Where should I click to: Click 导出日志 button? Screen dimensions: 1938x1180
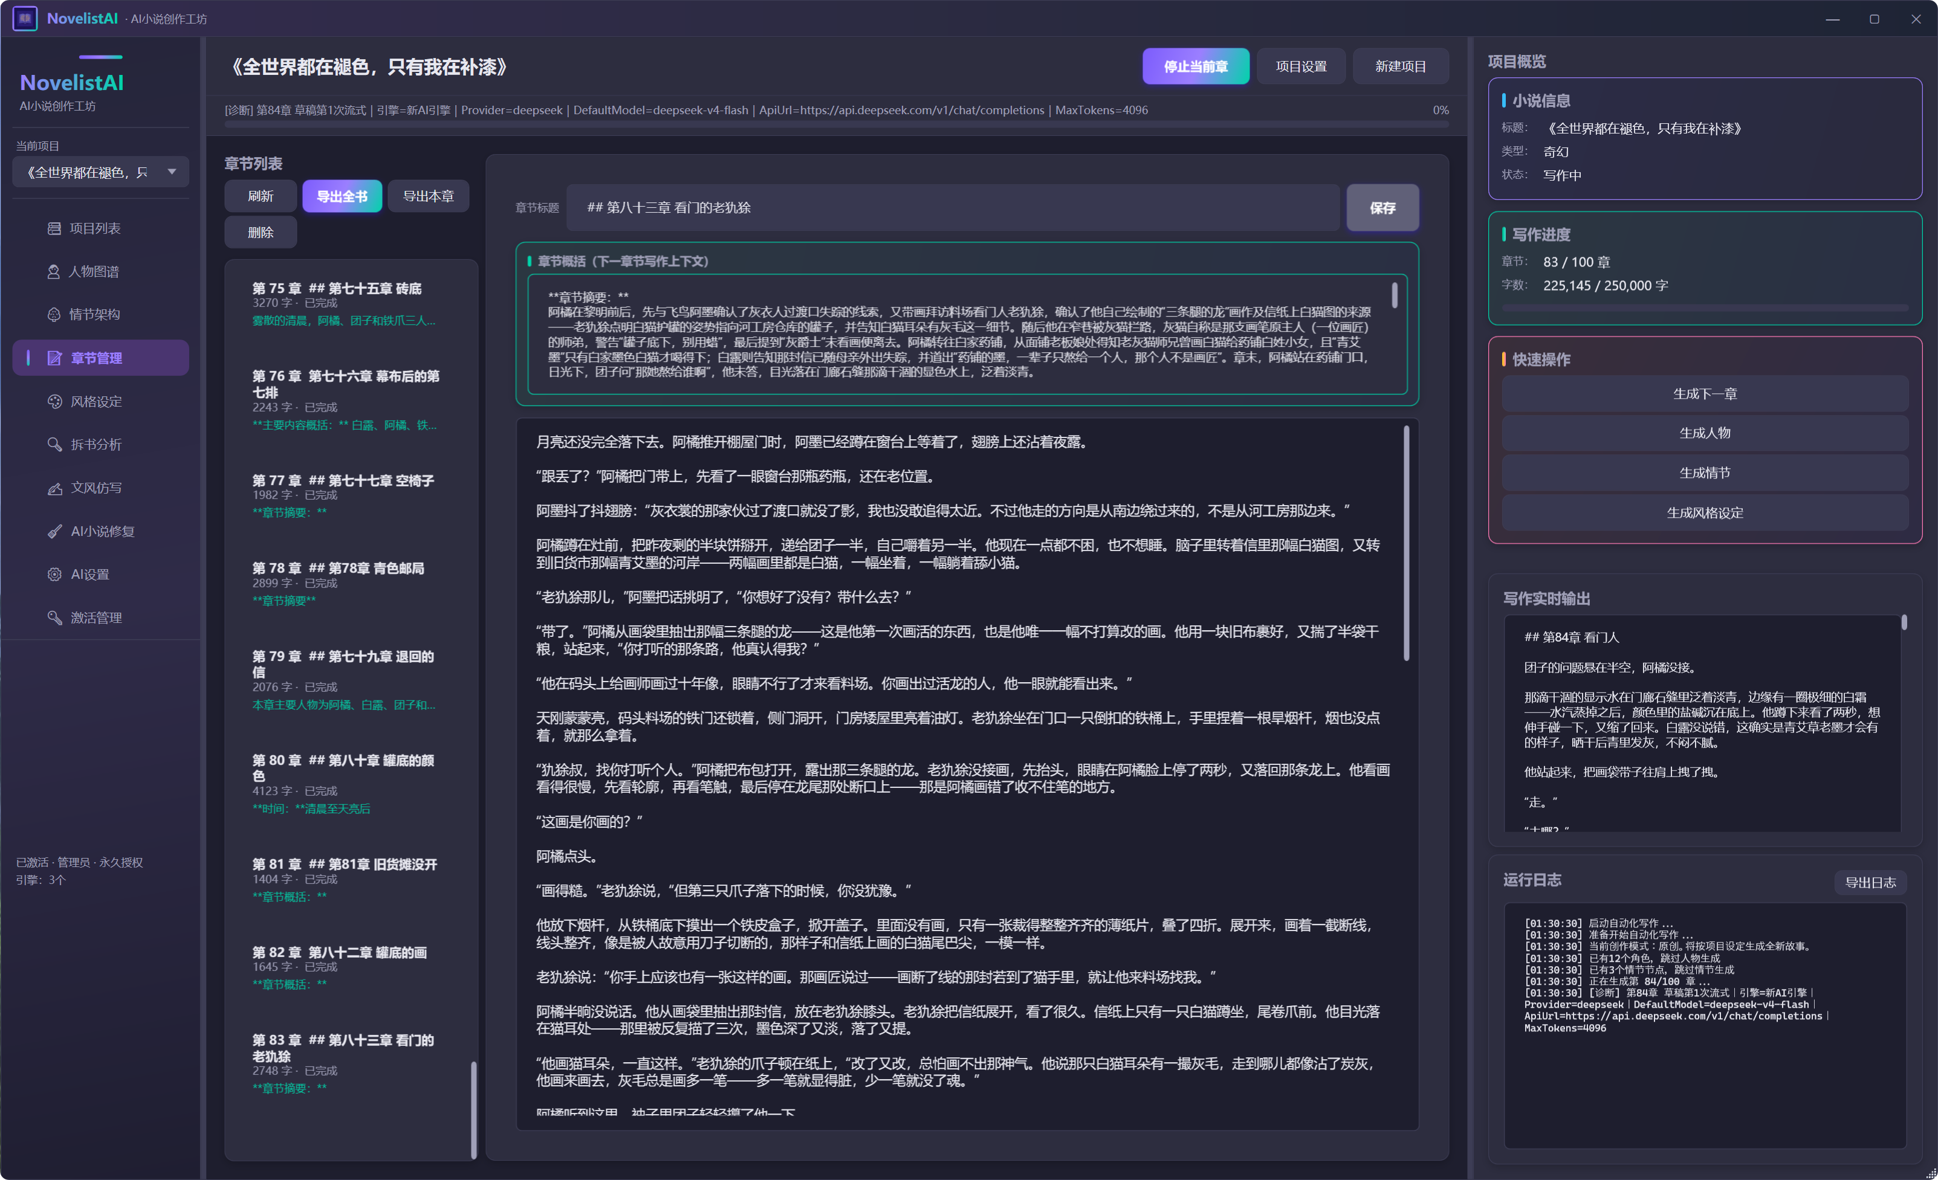(x=1870, y=882)
